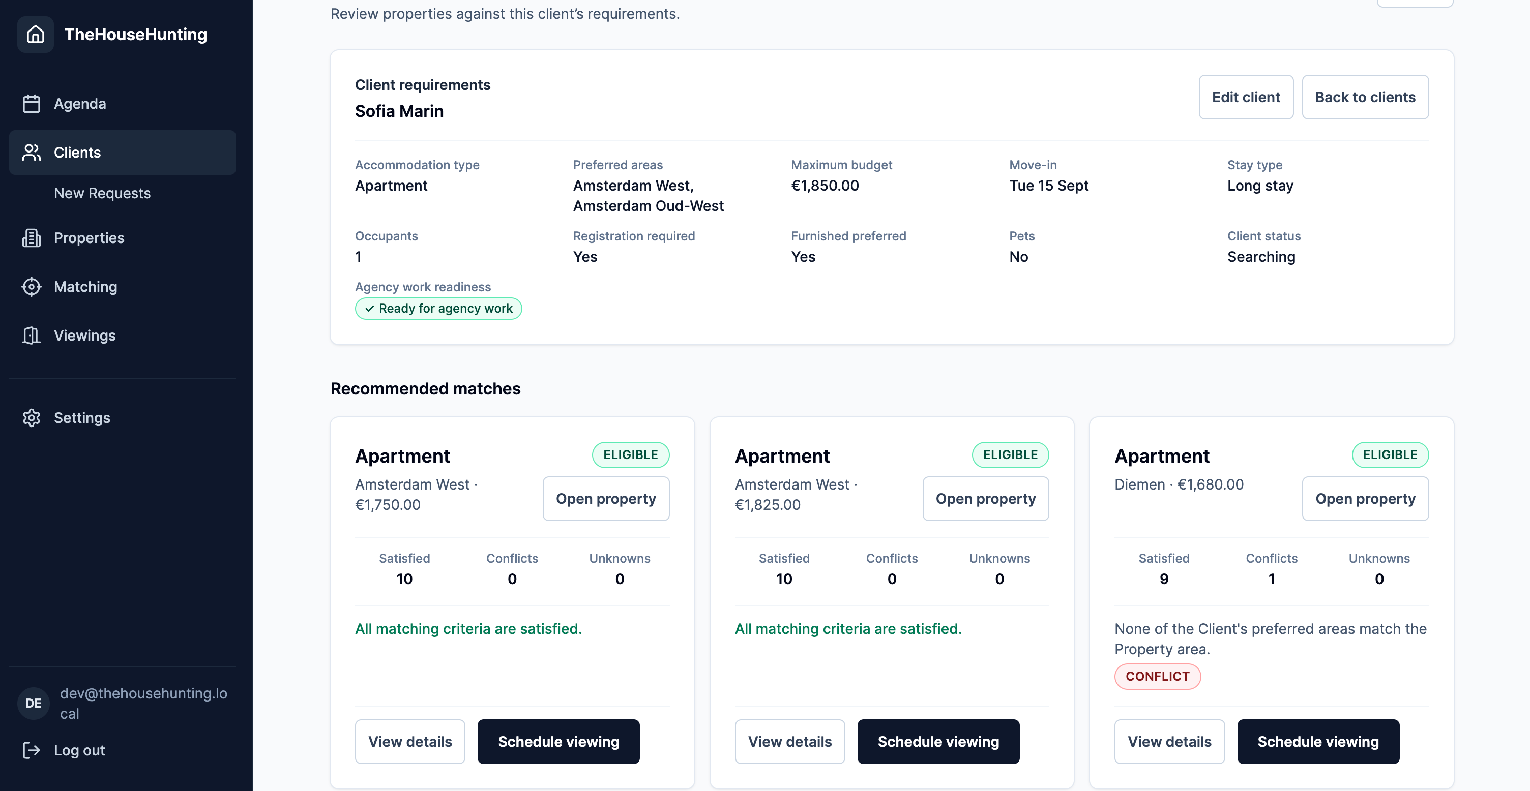Open property for the €1,825.00 apartment
This screenshot has width=1530, height=791.
[985, 499]
